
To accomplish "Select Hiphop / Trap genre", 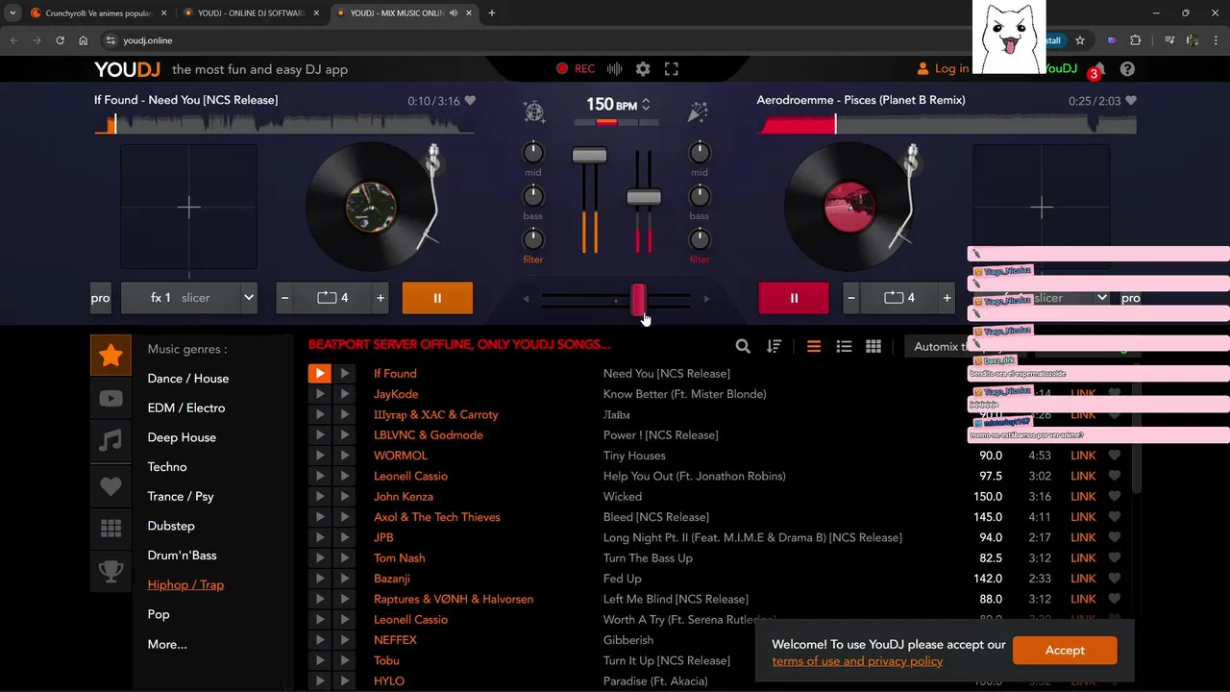I will point(185,584).
